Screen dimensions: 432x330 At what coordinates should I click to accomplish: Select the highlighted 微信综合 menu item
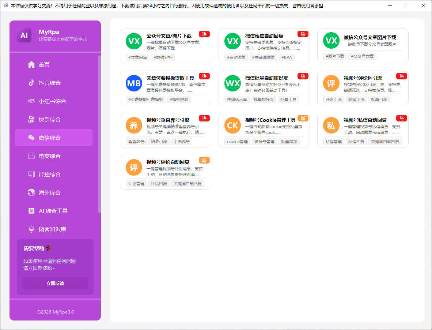point(54,138)
